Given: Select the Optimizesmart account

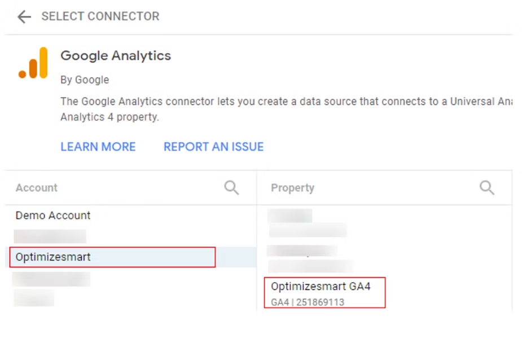Looking at the screenshot, I should (x=54, y=257).
